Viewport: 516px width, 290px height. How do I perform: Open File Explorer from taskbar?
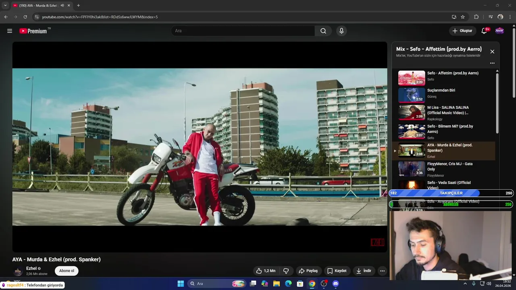tap(277, 284)
